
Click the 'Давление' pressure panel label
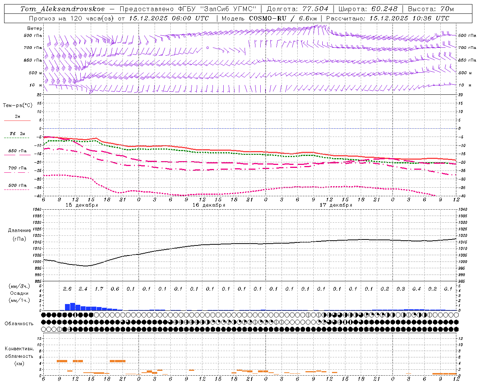19,231
